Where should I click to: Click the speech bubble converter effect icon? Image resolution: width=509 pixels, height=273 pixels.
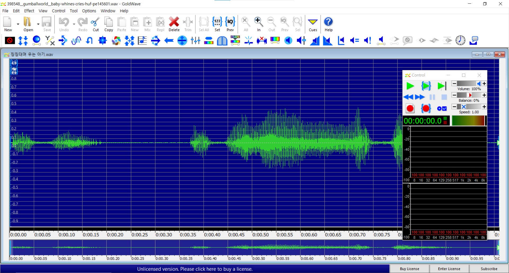coord(474,41)
